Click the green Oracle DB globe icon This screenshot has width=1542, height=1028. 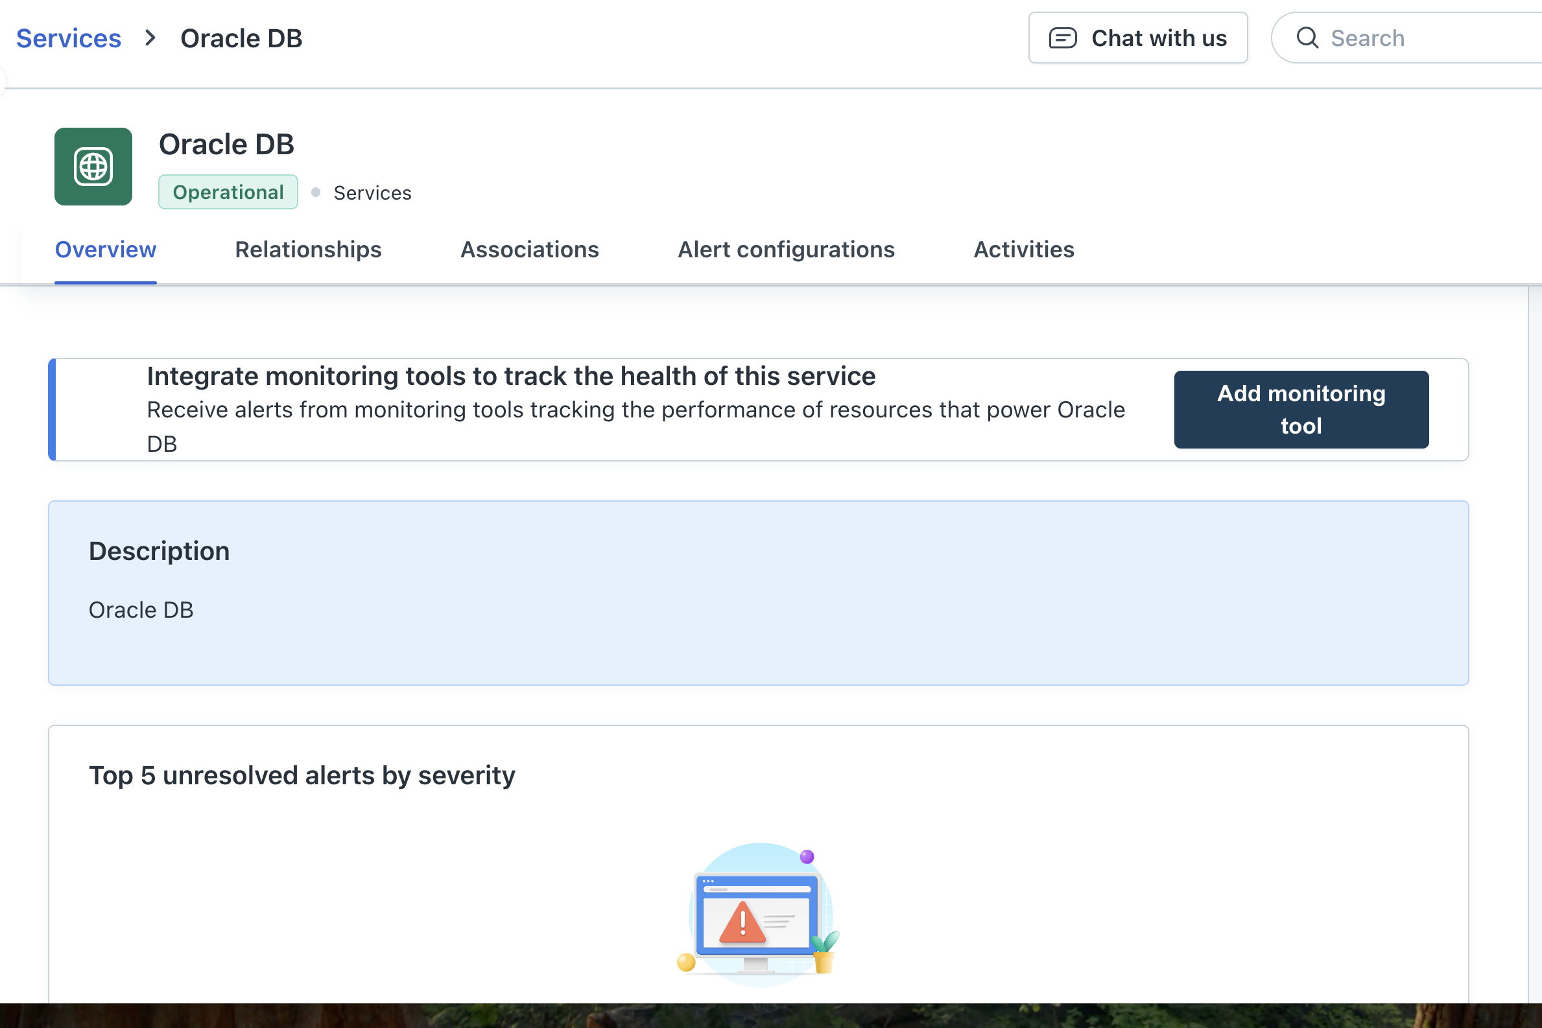93,167
